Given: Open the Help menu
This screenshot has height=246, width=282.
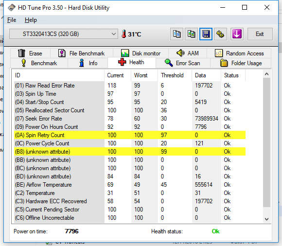Looking at the screenshot, I should tap(31, 20).
